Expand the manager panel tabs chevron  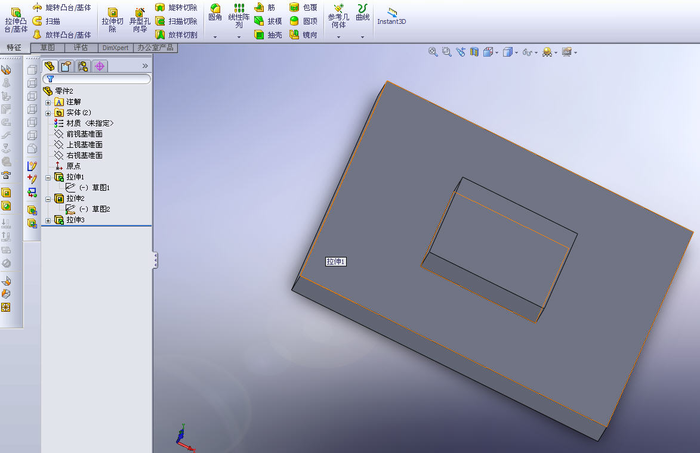click(145, 66)
